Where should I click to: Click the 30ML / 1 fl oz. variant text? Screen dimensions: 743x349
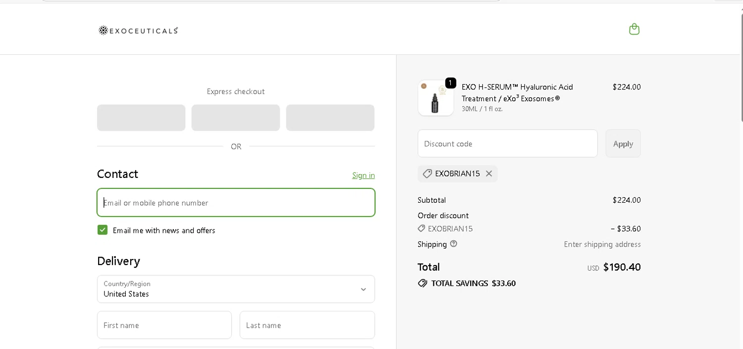tap(482, 109)
